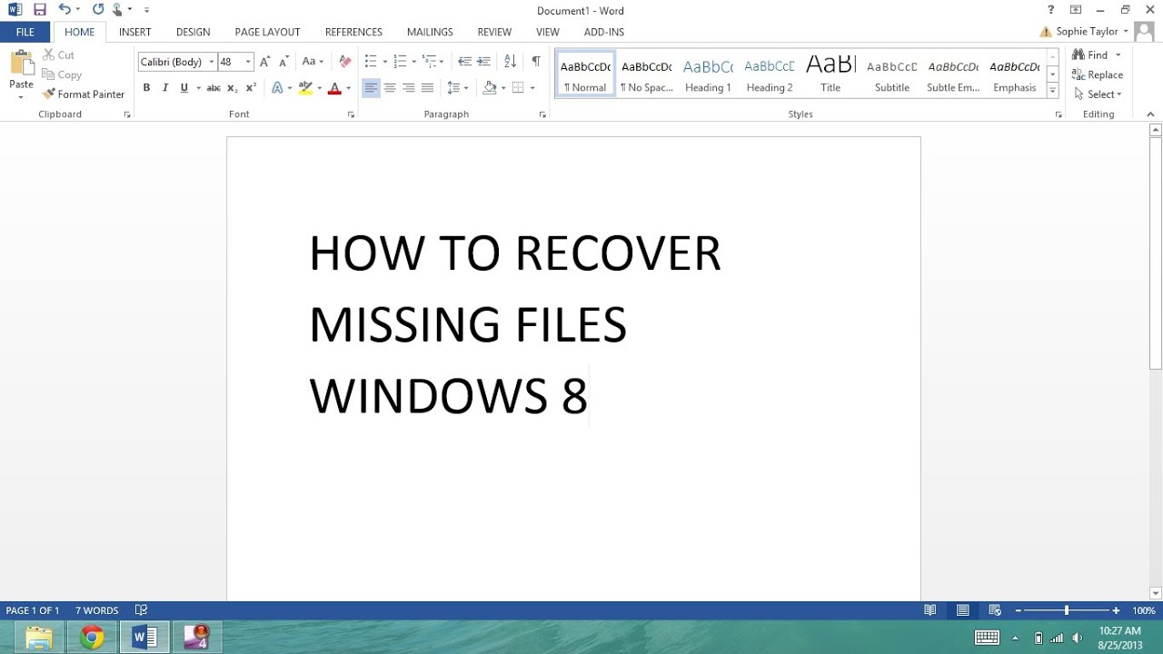Expand the Select menu in Editing

tap(1098, 94)
